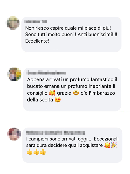Click the middle thumbs-up emoji

point(36,152)
